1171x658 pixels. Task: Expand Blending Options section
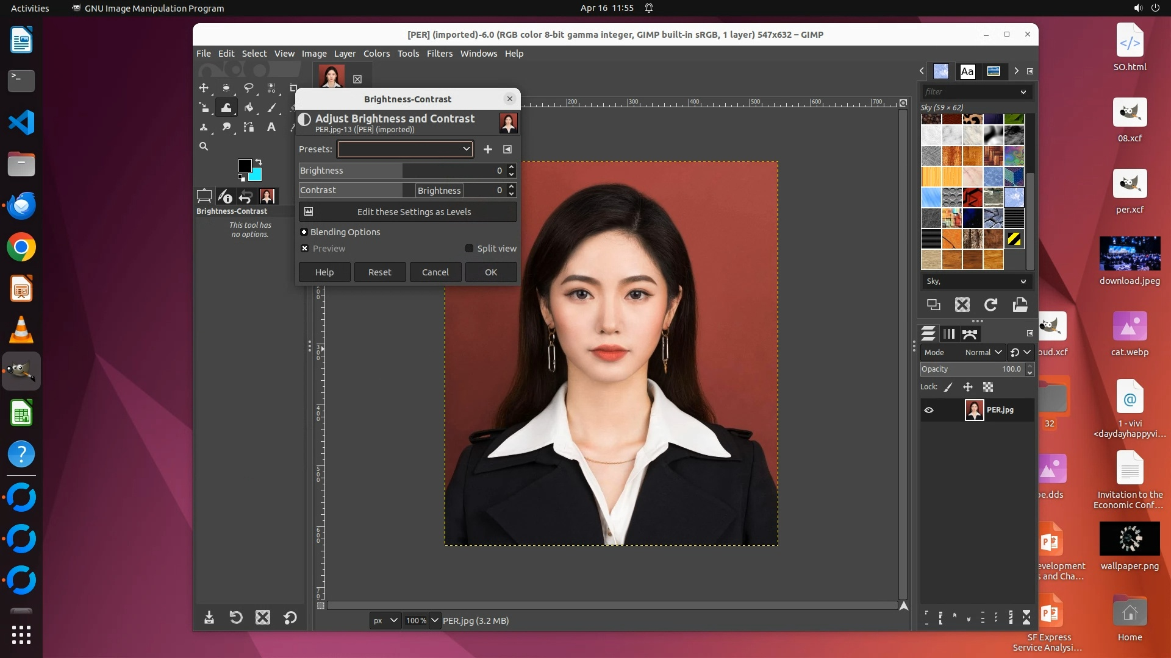[x=304, y=232]
